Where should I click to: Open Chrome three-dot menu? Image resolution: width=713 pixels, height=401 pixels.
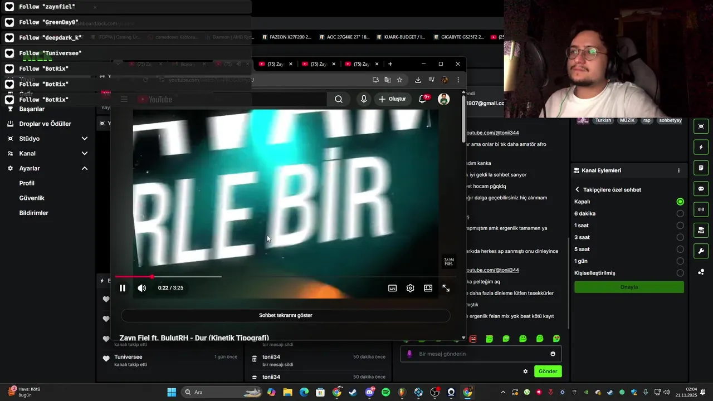click(458, 80)
